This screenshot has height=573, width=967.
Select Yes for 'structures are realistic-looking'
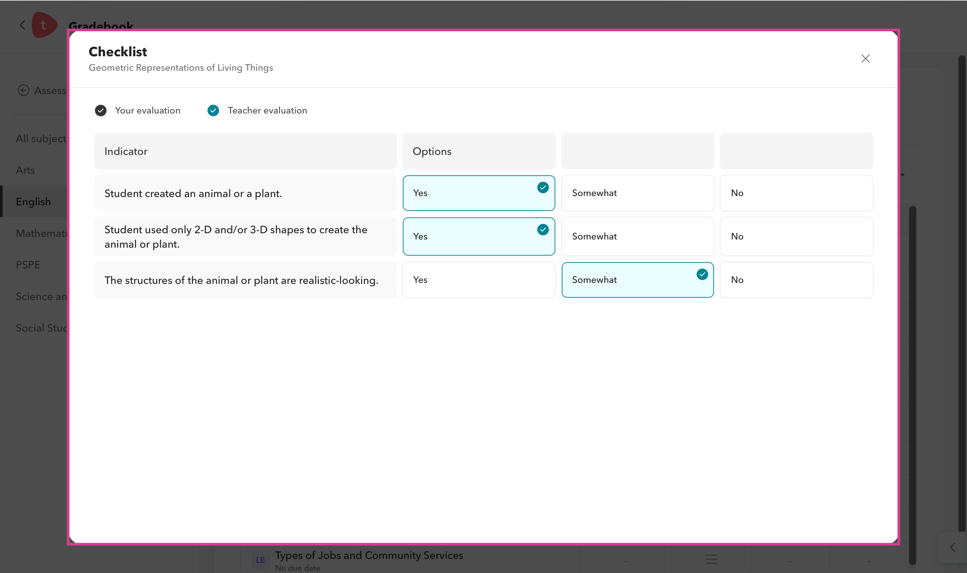click(479, 280)
